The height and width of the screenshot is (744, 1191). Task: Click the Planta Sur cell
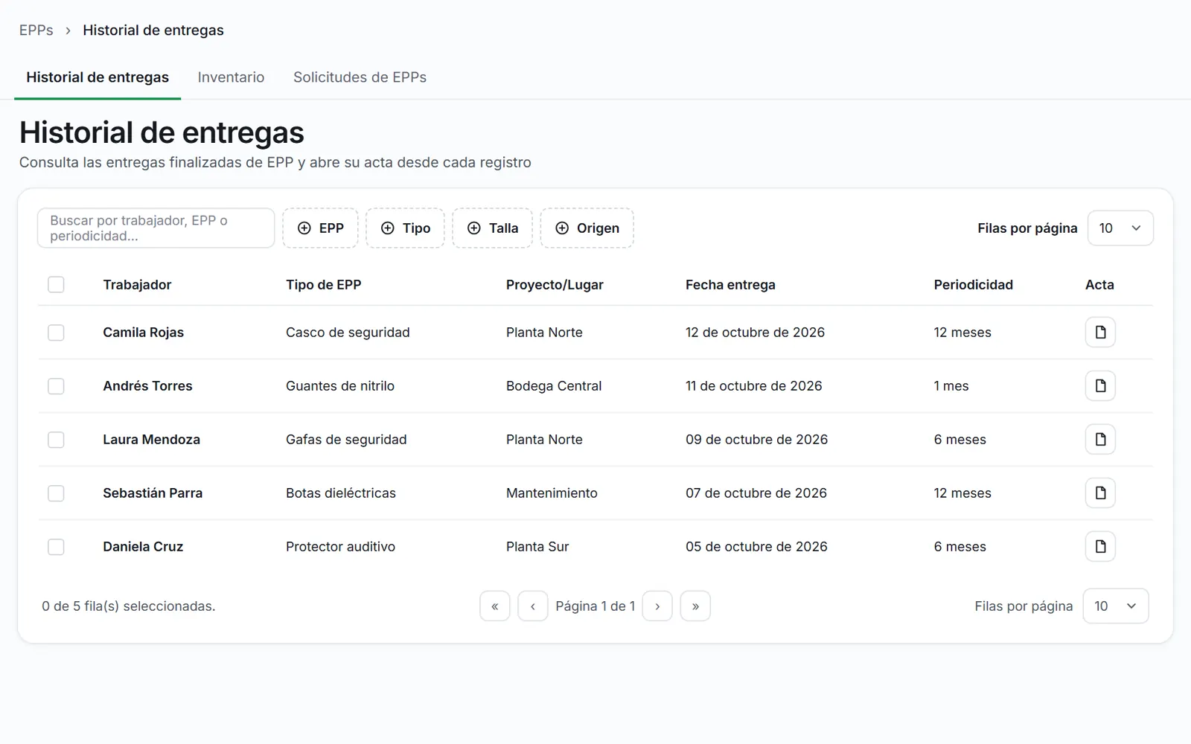point(537,546)
